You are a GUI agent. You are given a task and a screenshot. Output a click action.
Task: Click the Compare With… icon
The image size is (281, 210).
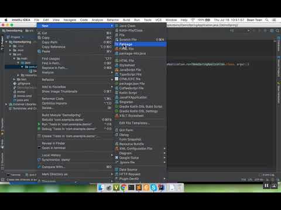pos(39,167)
